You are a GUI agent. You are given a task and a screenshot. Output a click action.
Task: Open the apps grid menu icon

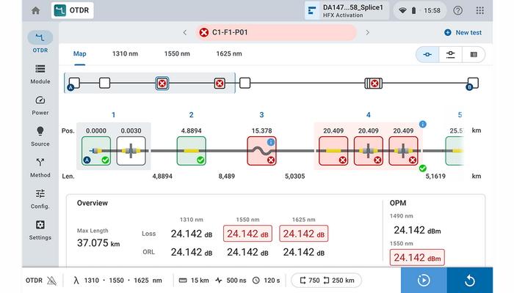tap(480, 11)
